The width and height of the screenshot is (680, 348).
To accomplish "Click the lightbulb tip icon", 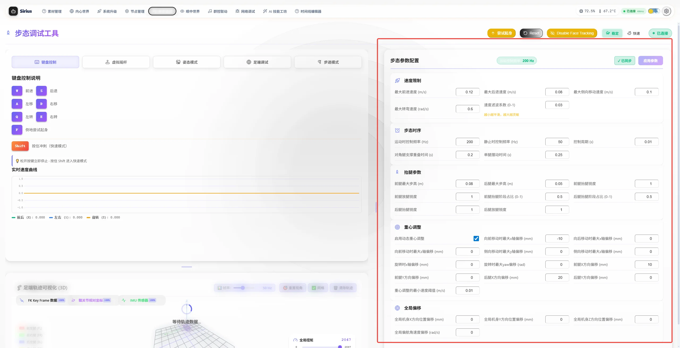I will pyautogui.click(x=18, y=161).
